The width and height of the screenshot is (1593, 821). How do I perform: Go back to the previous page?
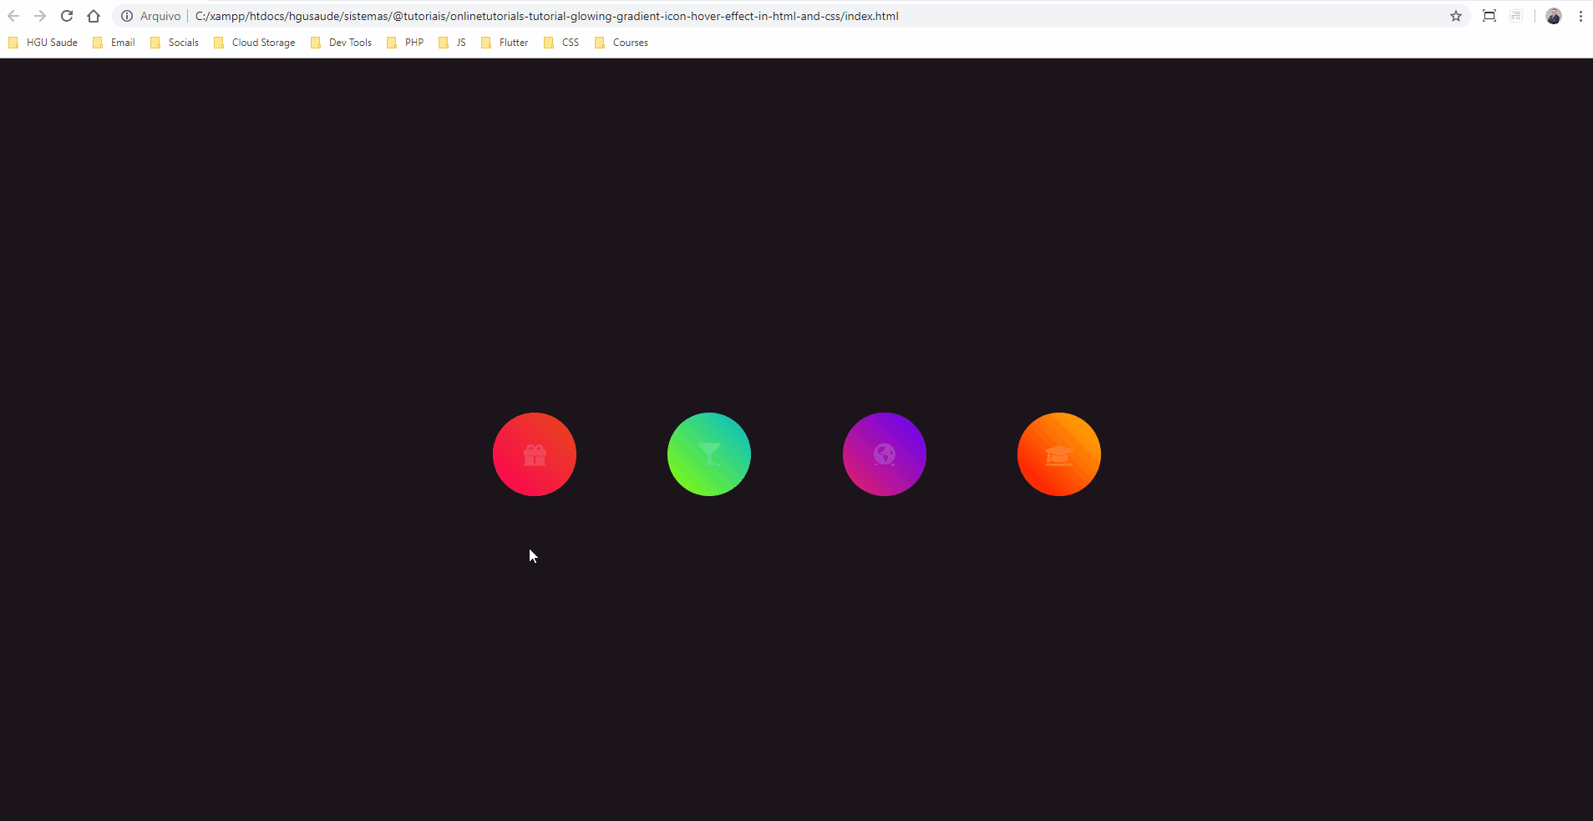click(x=13, y=16)
